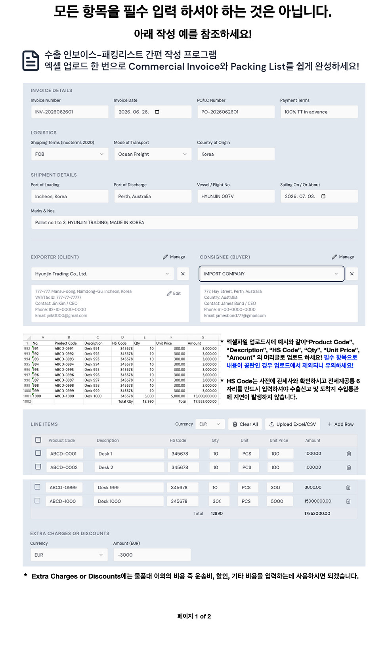Click the Edit pencil in exporter address card

coord(174,294)
